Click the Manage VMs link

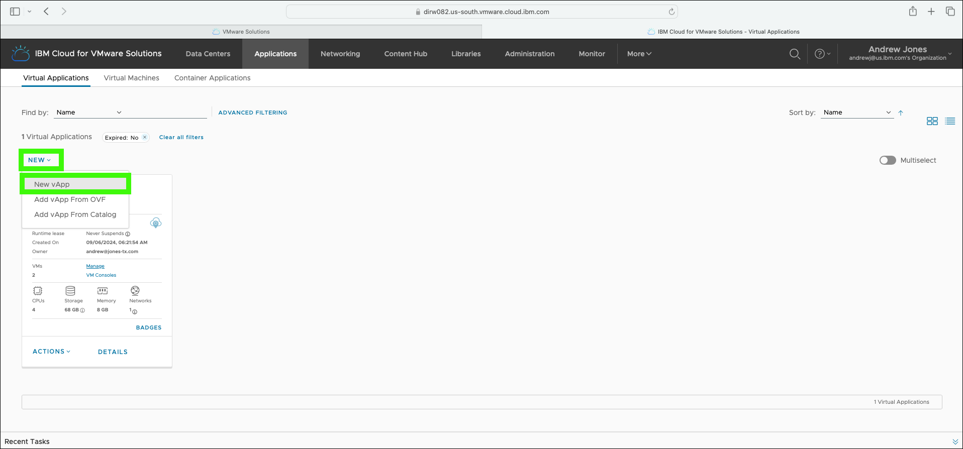pos(95,266)
